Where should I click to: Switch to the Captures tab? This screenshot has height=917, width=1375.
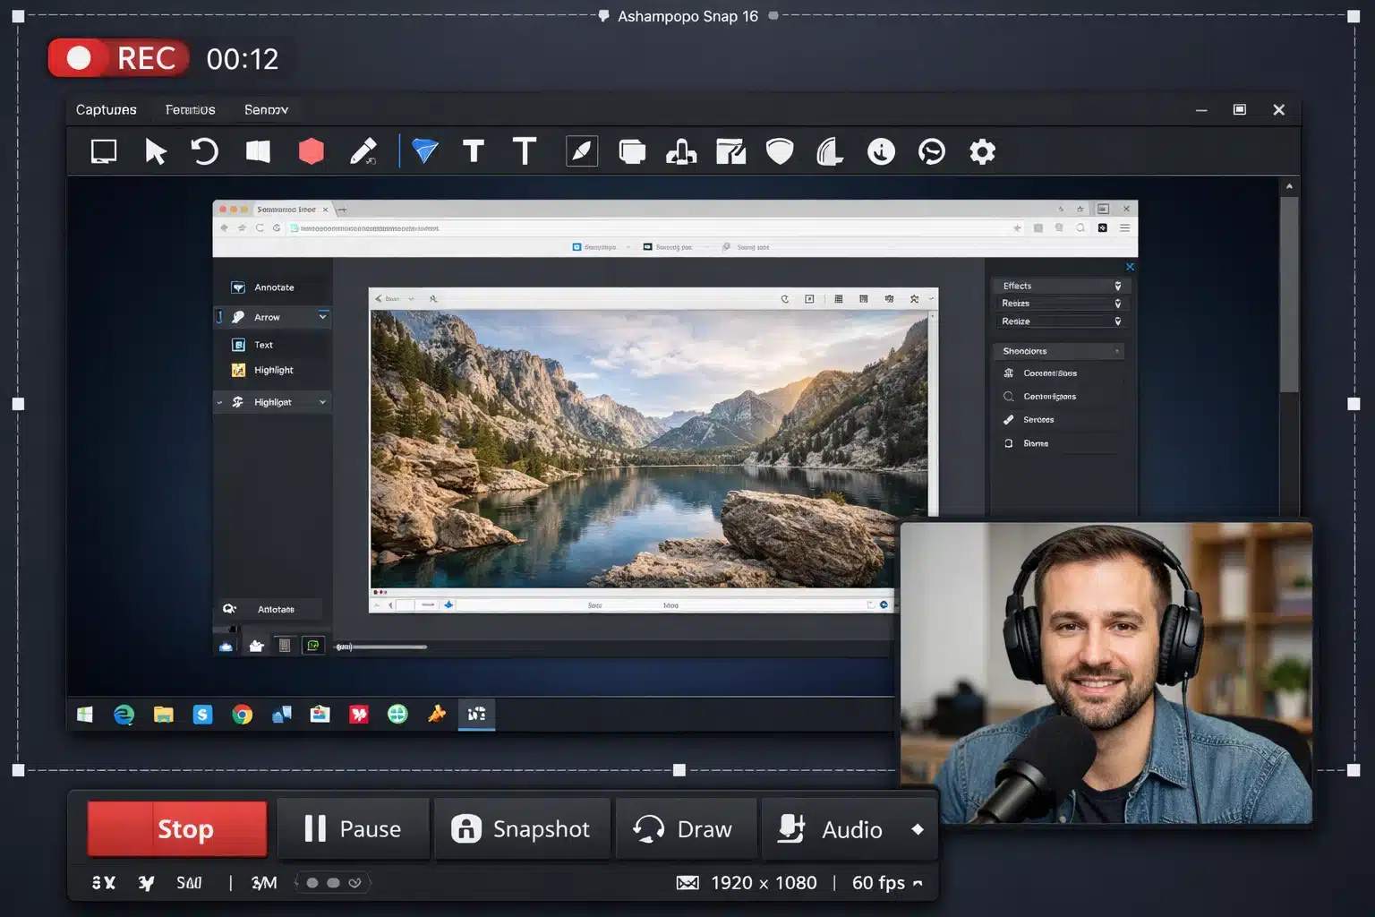point(106,109)
